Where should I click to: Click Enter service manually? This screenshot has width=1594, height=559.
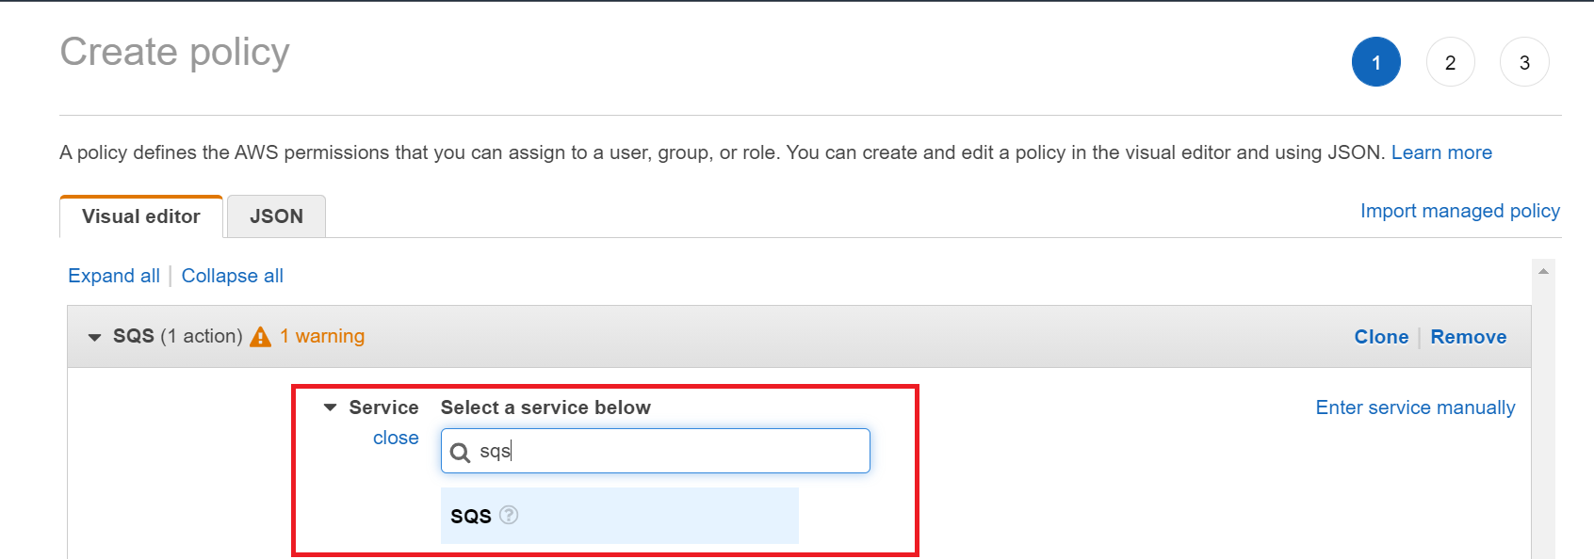click(x=1415, y=407)
